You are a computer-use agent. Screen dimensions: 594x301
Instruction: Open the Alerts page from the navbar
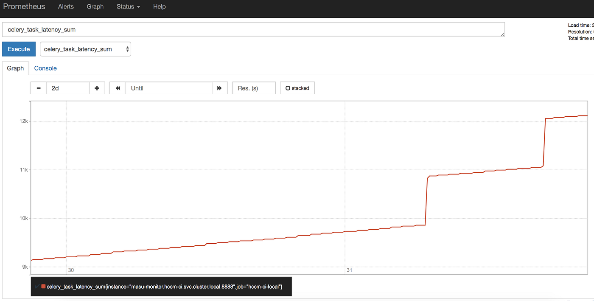click(x=66, y=6)
